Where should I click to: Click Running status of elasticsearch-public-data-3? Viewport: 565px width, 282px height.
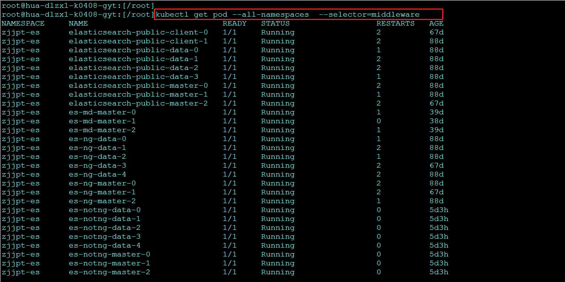278,77
